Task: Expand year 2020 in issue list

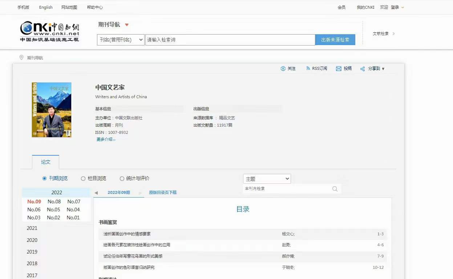Action: click(x=32, y=240)
